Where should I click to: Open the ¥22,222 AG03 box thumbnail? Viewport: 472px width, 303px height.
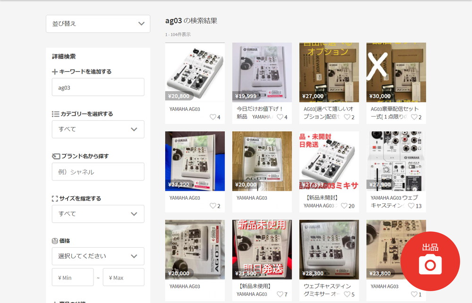[x=195, y=161]
